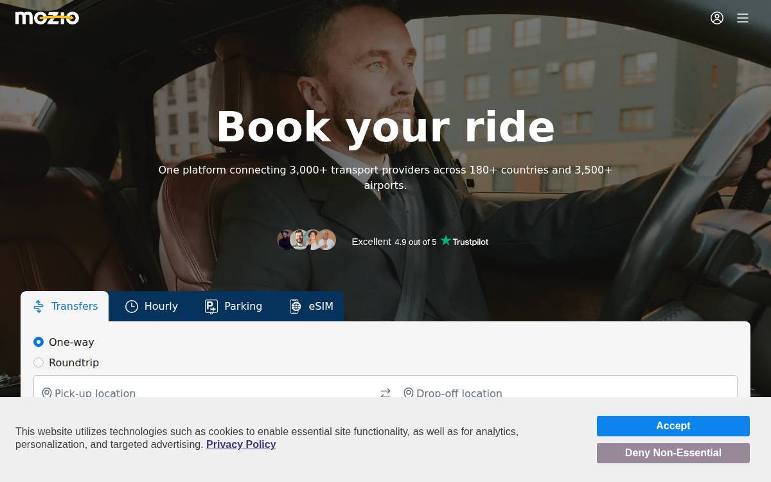The height and width of the screenshot is (482, 771).
Task: Click the Deny Non-Essential button
Action: 673,453
